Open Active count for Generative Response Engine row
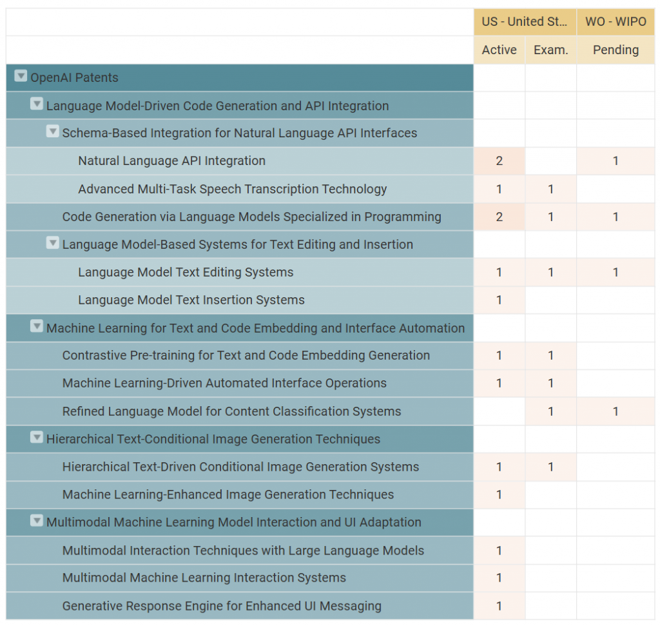 [500, 606]
